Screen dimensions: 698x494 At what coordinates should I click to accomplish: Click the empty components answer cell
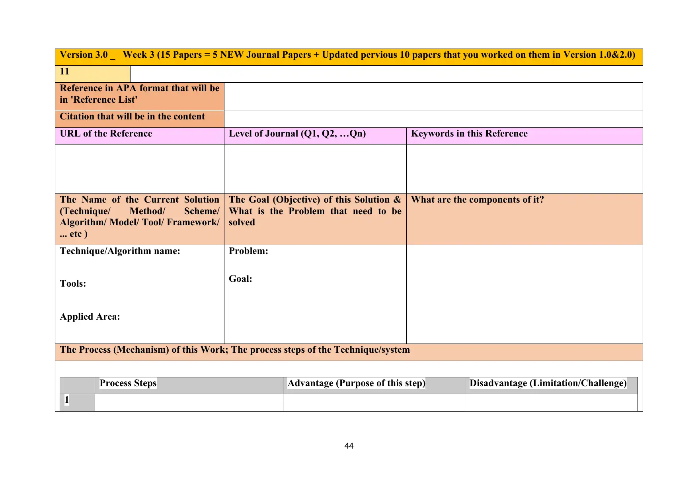click(524, 294)
